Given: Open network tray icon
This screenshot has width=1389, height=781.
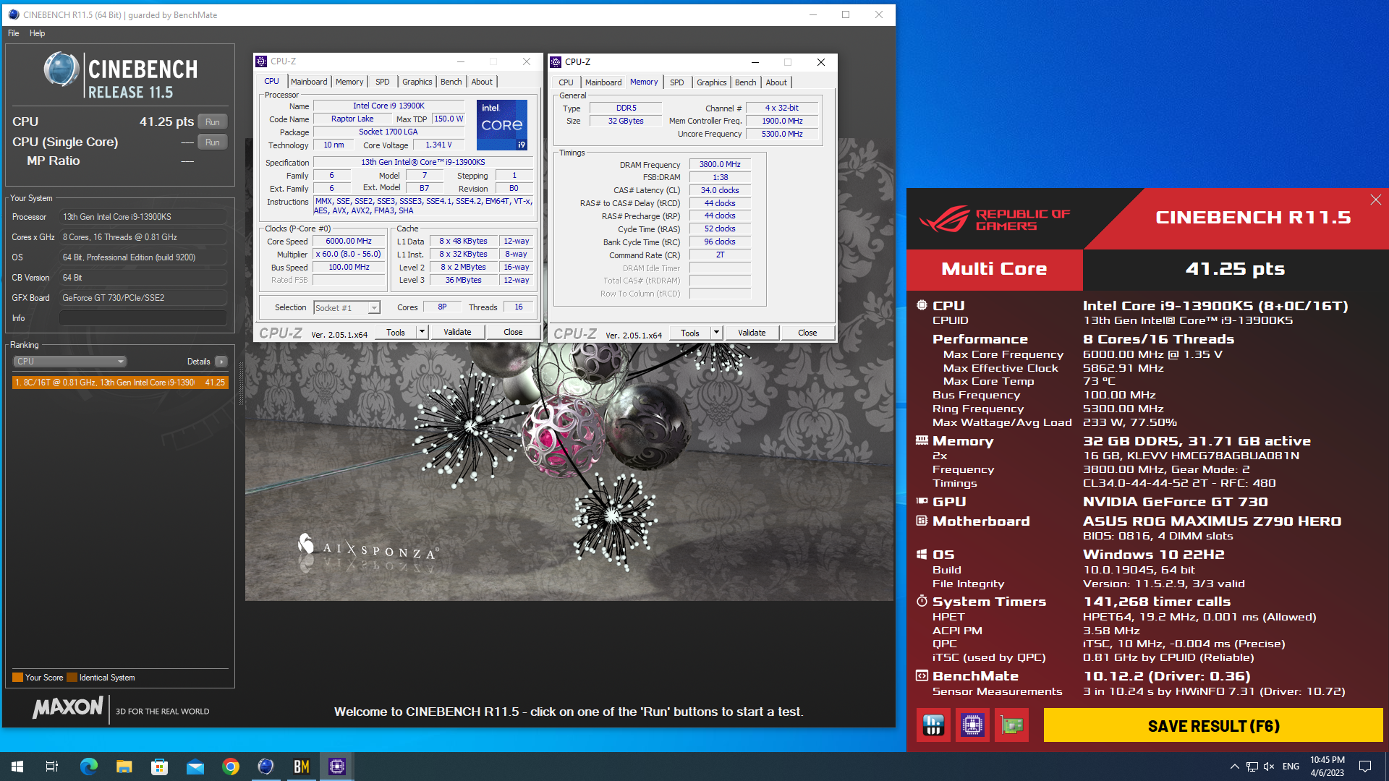Looking at the screenshot, I should (1252, 767).
